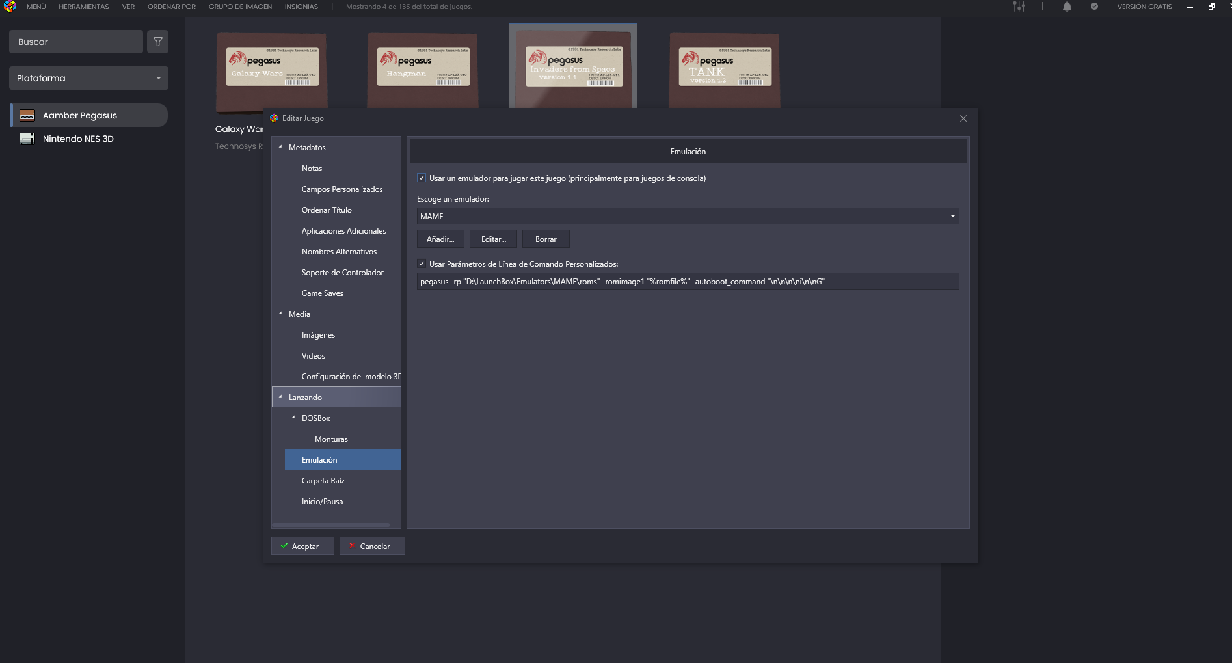This screenshot has height=663, width=1232.
Task: Select Ordenar Título in the tree
Action: (x=327, y=210)
